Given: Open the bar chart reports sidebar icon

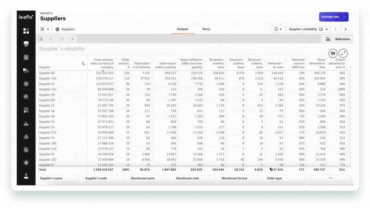Looking at the screenshot, I should click(26, 123).
